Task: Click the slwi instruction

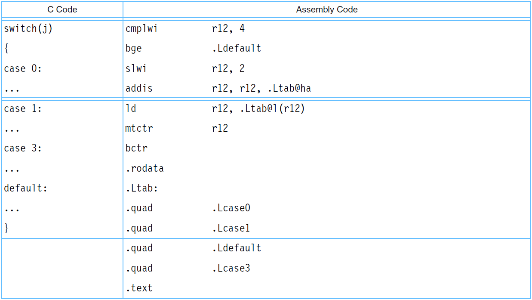Action: coord(136,68)
